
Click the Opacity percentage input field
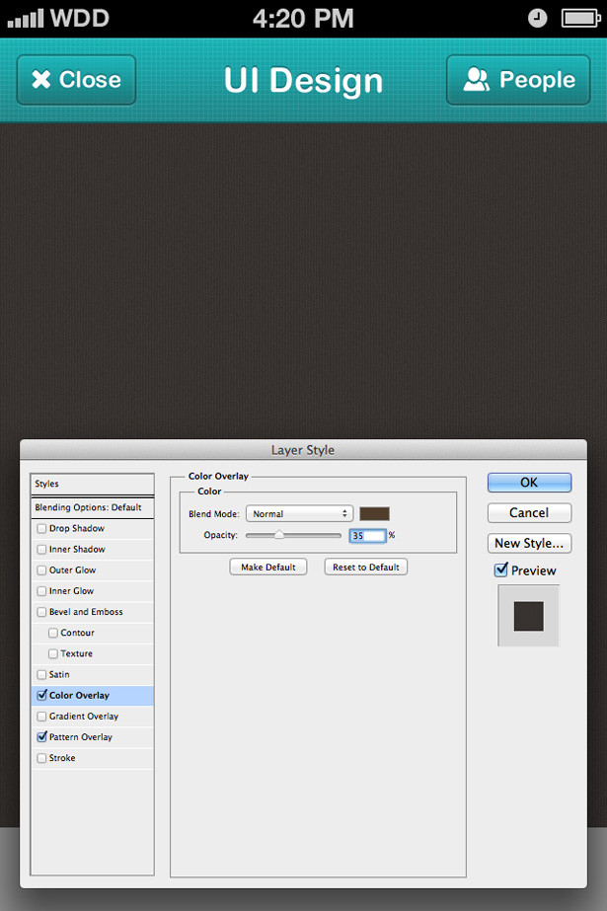pyautogui.click(x=366, y=535)
